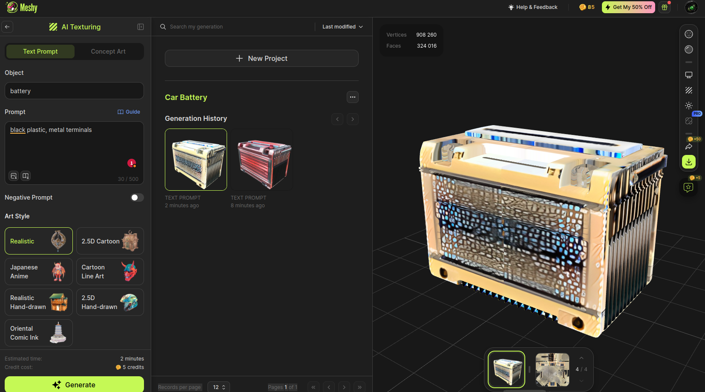The height and width of the screenshot is (392, 705).
Task: Select the 3D model preview thumbnail
Action: [x=506, y=369]
